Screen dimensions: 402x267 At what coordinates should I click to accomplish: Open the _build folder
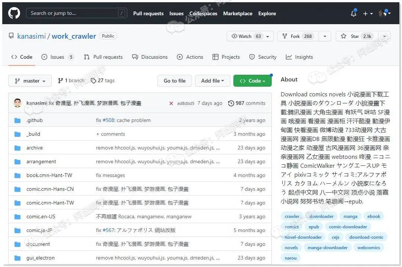[33, 134]
